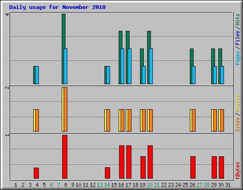Click day label 30 on the axis

pyautogui.click(x=221, y=185)
